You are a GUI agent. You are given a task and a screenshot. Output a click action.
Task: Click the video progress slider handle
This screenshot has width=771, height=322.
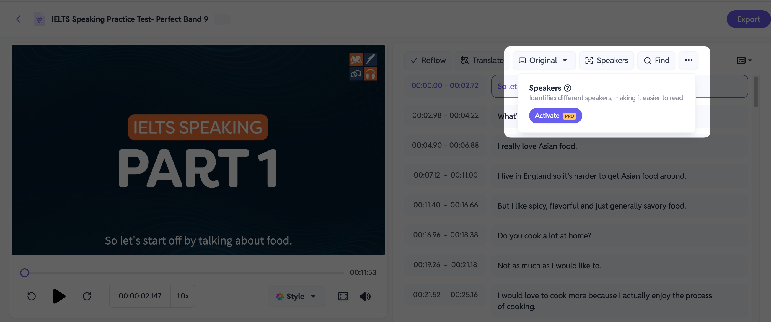pyautogui.click(x=25, y=273)
